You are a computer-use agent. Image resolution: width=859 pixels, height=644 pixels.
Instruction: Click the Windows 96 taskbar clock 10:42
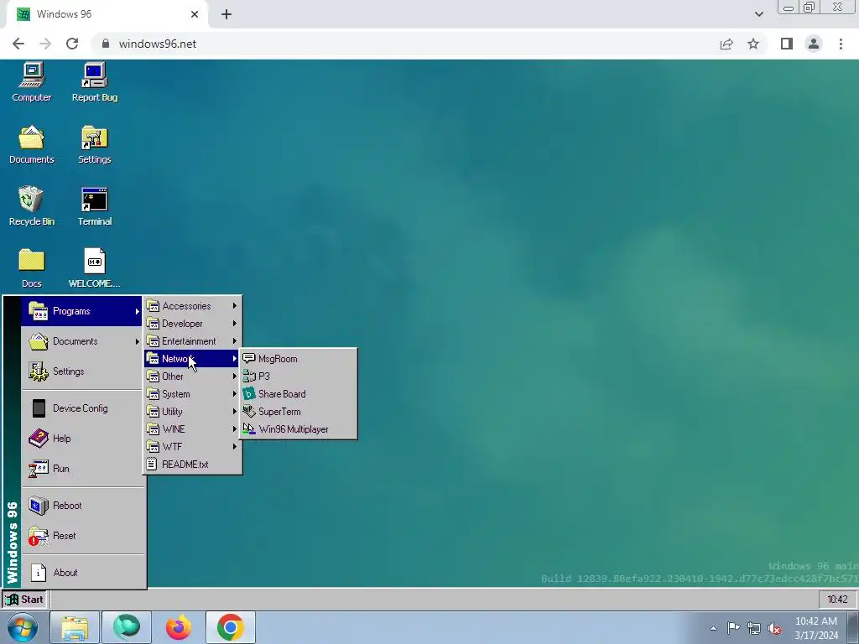point(837,599)
